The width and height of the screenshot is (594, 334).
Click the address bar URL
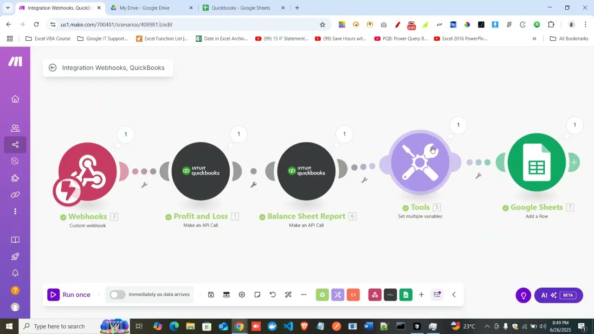point(116,25)
